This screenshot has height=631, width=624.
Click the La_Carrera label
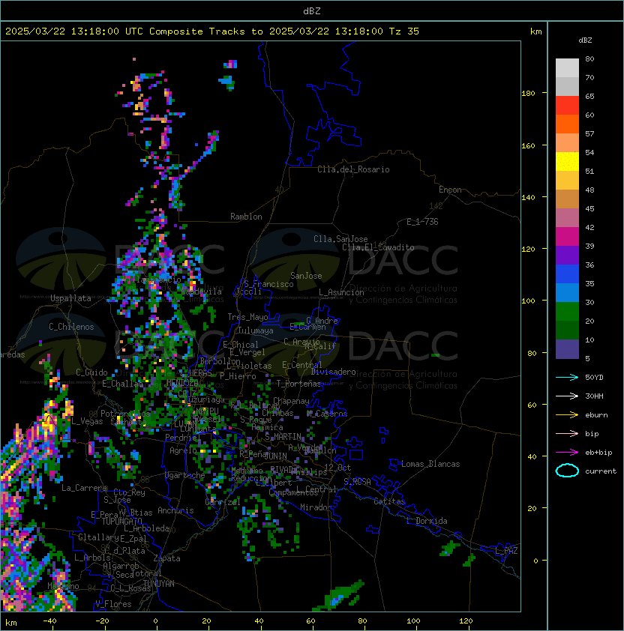[x=85, y=488]
